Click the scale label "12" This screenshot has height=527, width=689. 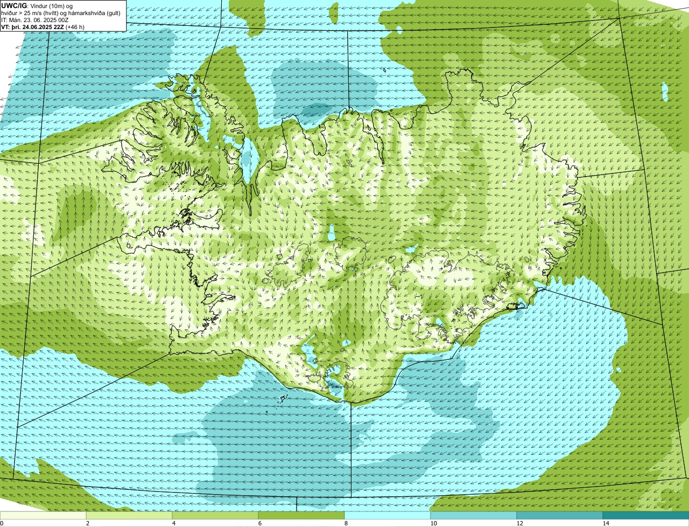[x=520, y=523]
